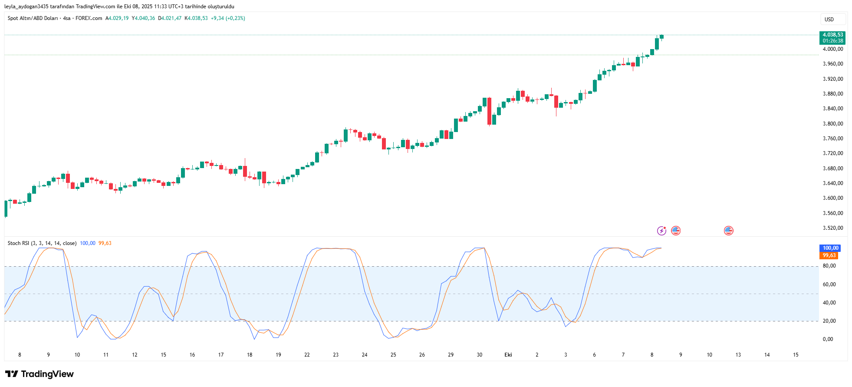Click the 4.000,00 level on the price axis
Image resolution: width=852 pixels, height=387 pixels.
[832, 49]
